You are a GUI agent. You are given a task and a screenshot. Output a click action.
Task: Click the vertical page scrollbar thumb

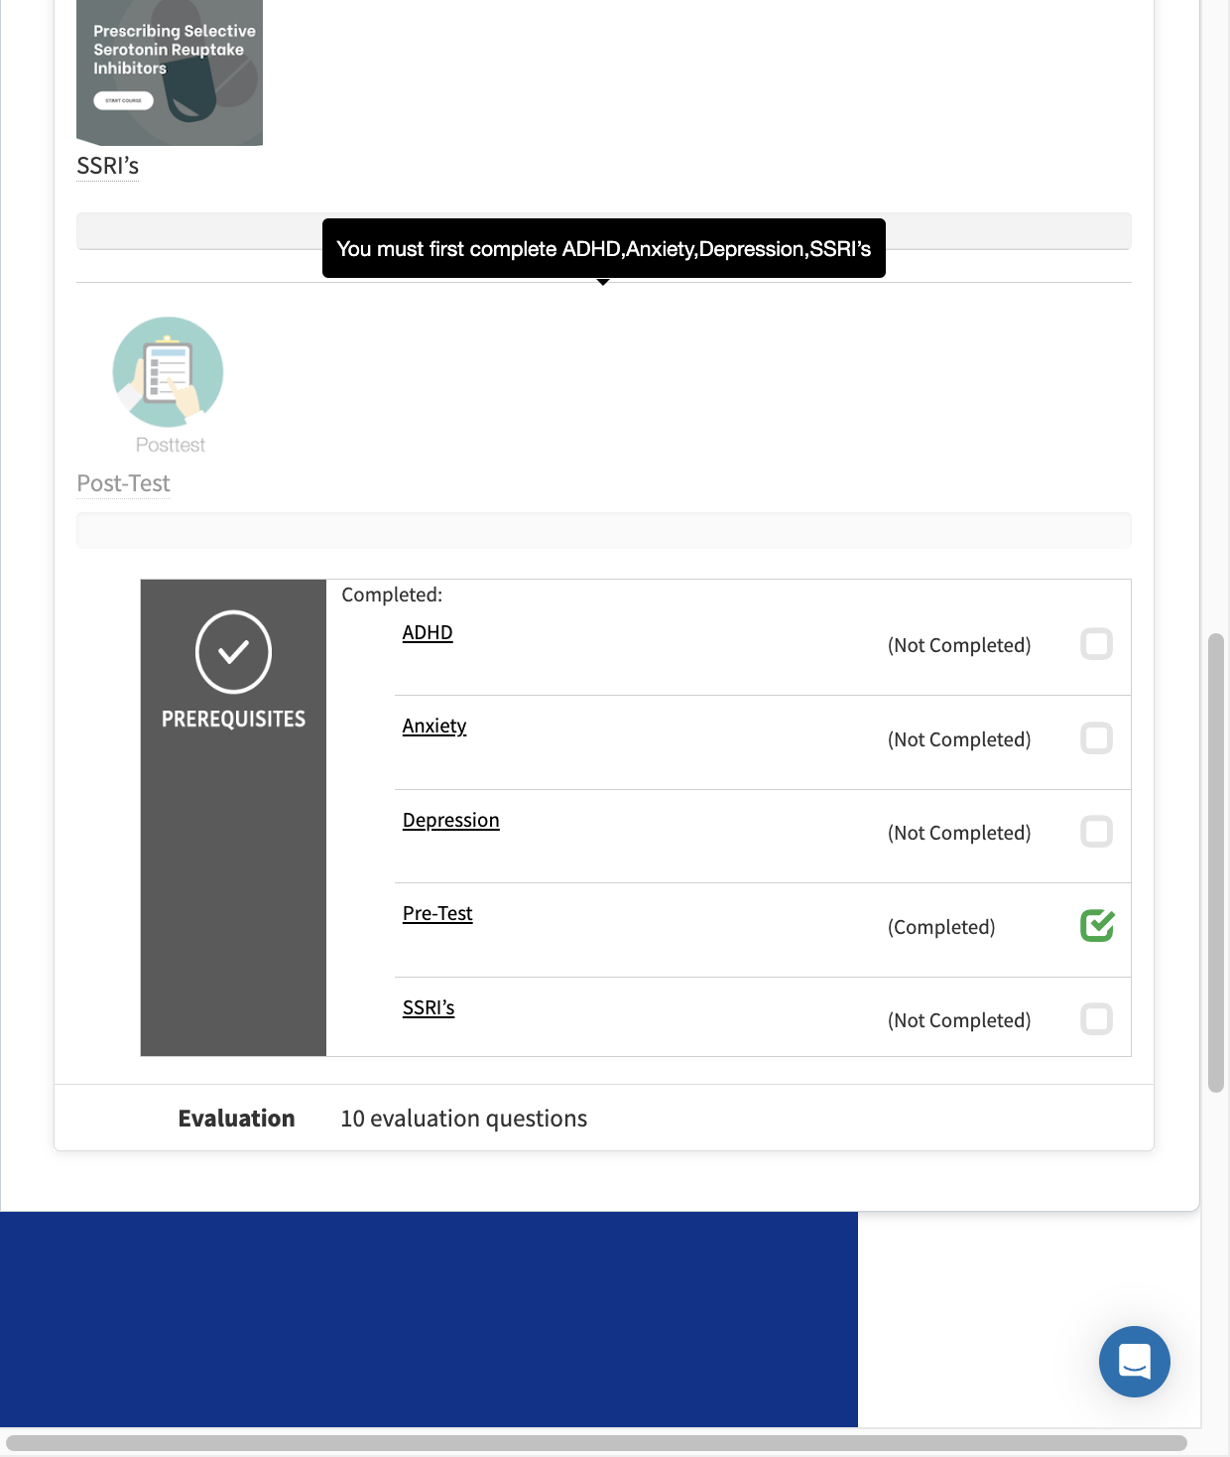pyautogui.click(x=1216, y=862)
